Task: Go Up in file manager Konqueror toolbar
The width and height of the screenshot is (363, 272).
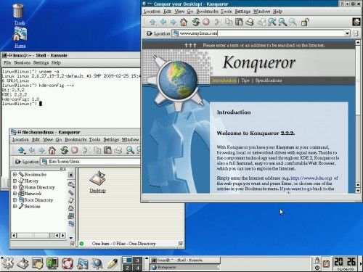Action: [x=21, y=150]
